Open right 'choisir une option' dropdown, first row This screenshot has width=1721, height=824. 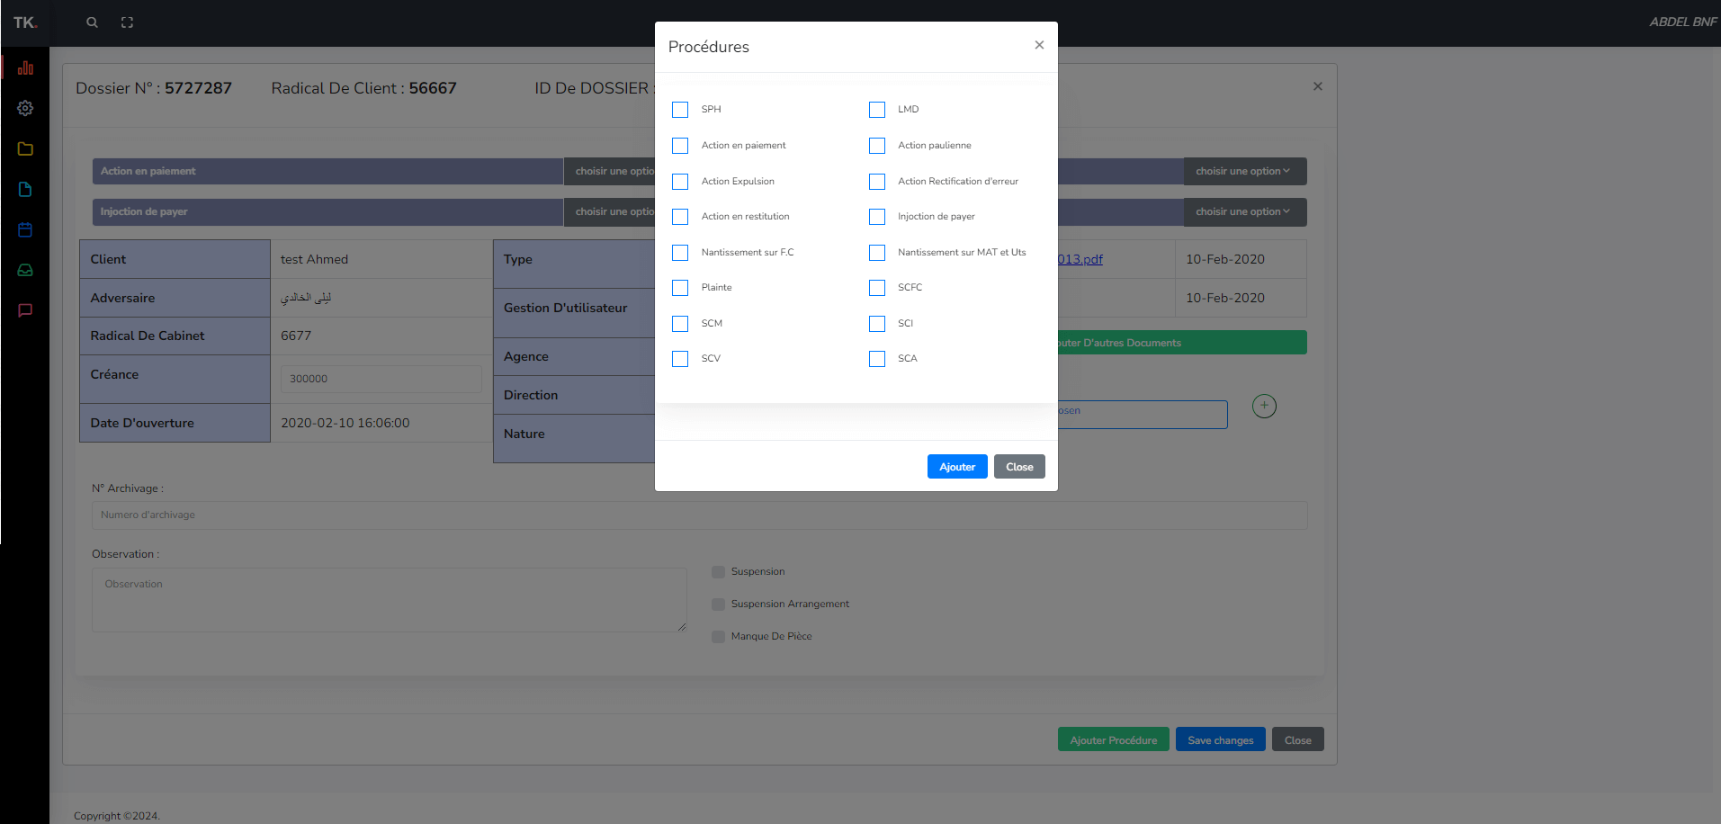click(x=1245, y=172)
